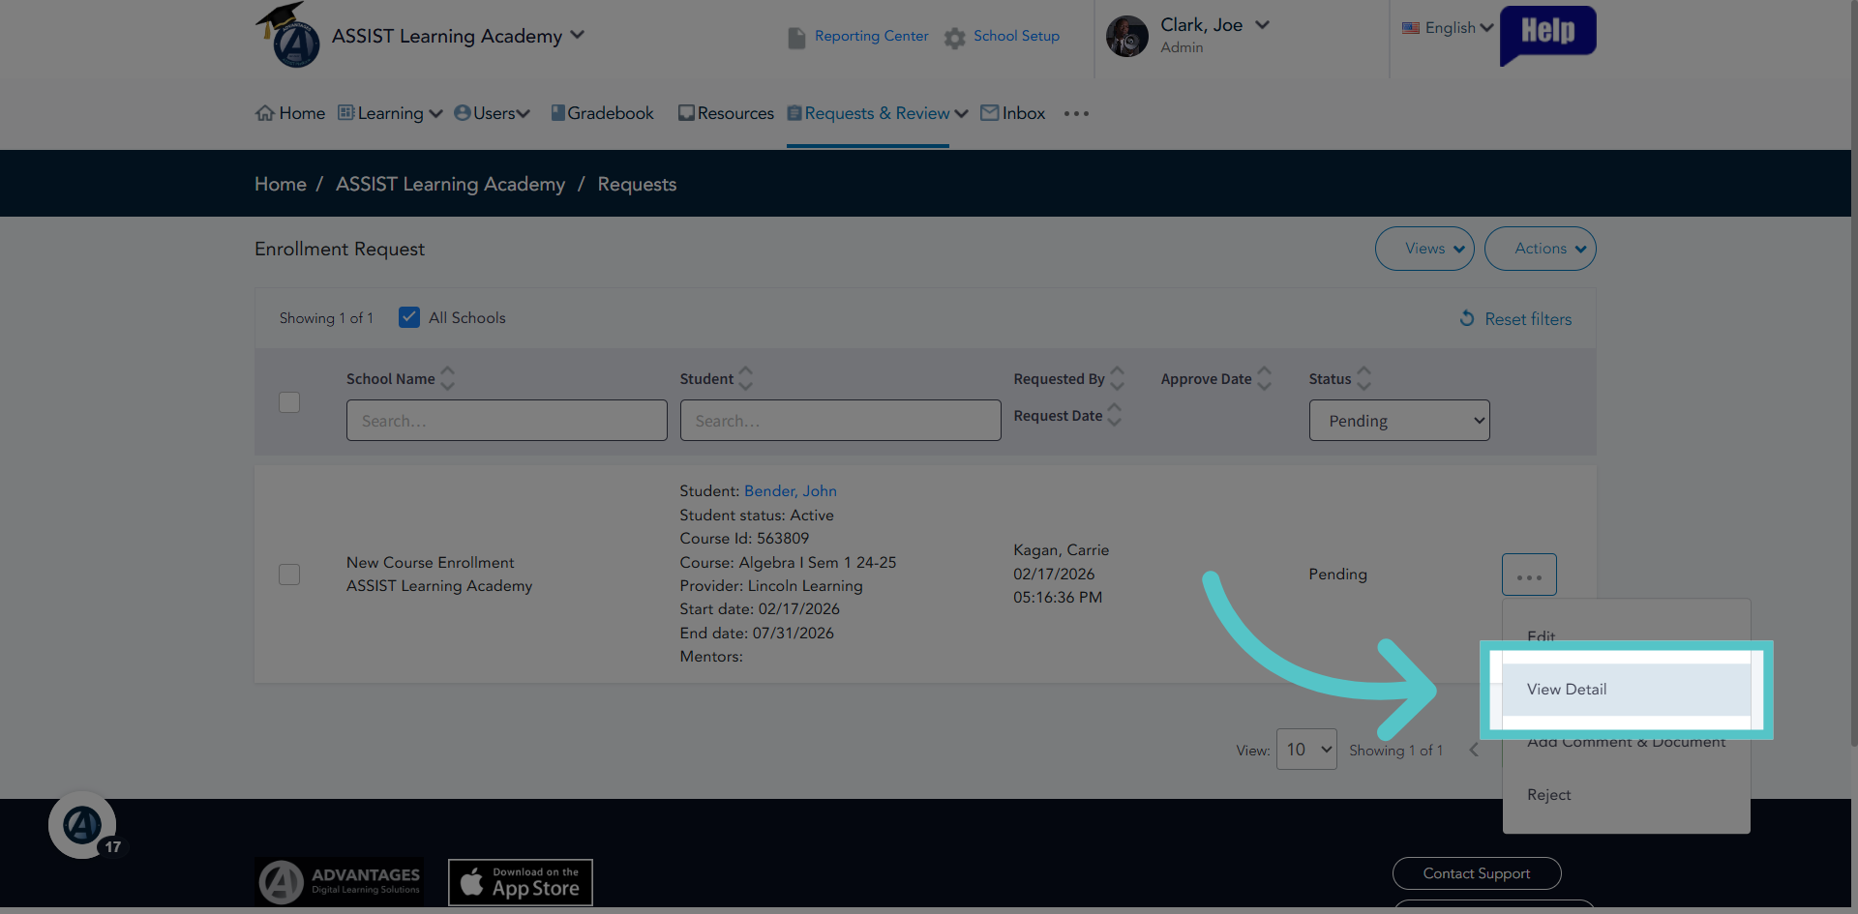Viewport: 1858px width, 914px height.
Task: Expand the Actions dropdown button
Action: pyautogui.click(x=1541, y=249)
